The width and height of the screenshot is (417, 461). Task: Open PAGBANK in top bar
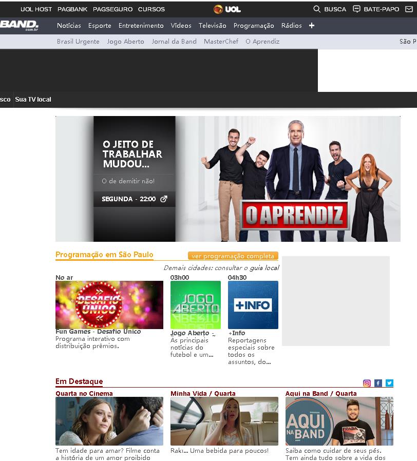72,9
